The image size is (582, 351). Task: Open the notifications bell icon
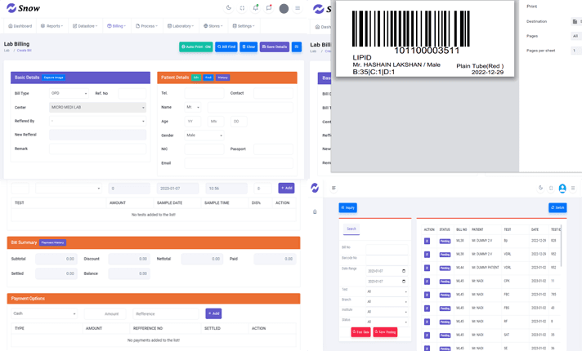tap(255, 8)
